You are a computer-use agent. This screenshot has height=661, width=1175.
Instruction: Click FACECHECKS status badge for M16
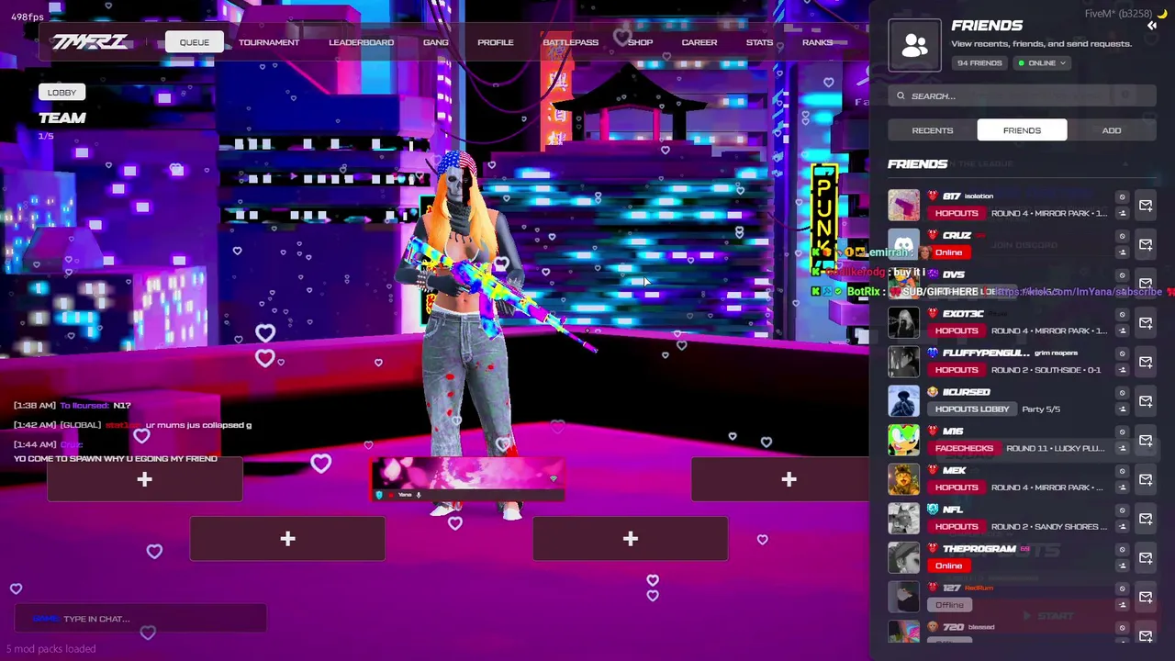(964, 449)
